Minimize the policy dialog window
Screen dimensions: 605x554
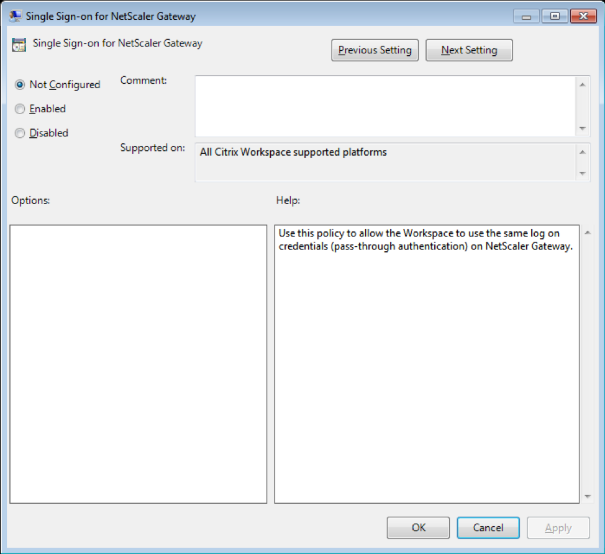[526, 17]
